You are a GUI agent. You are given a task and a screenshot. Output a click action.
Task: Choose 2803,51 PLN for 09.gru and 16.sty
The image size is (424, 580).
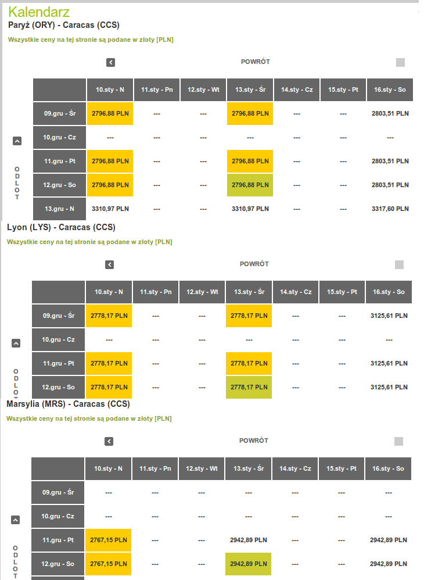[x=390, y=113]
